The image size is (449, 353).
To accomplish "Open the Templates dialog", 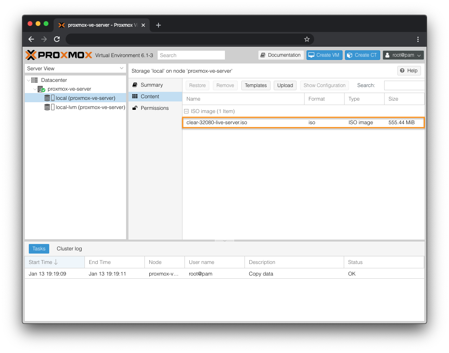I will pyautogui.click(x=256, y=85).
